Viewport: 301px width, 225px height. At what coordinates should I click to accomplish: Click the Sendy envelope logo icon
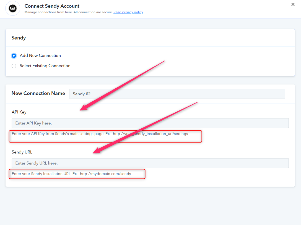(x=13, y=9)
